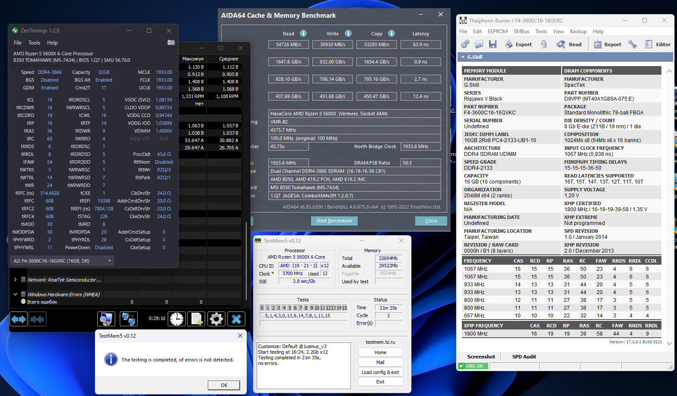Click the floppy disk save icon in Thaiphoon Burner
Screen dimensions: 677x396
[x=493, y=44]
